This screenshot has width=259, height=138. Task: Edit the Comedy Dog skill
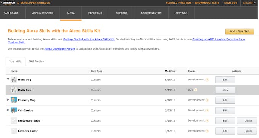pos(225,100)
